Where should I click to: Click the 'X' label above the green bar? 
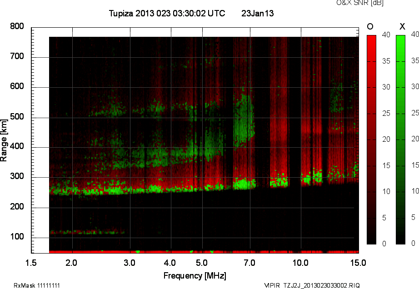tap(402, 26)
